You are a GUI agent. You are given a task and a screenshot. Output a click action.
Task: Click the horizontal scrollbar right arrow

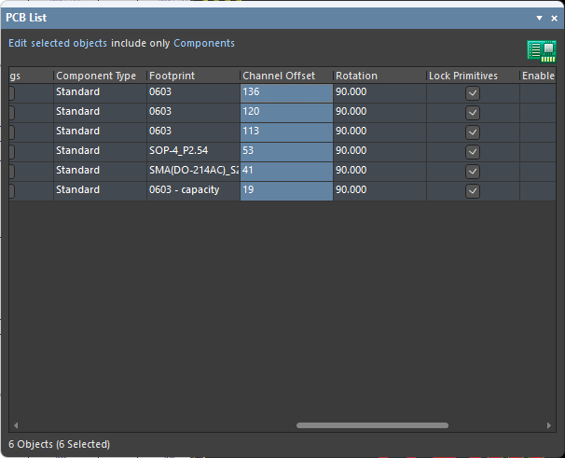(x=549, y=425)
